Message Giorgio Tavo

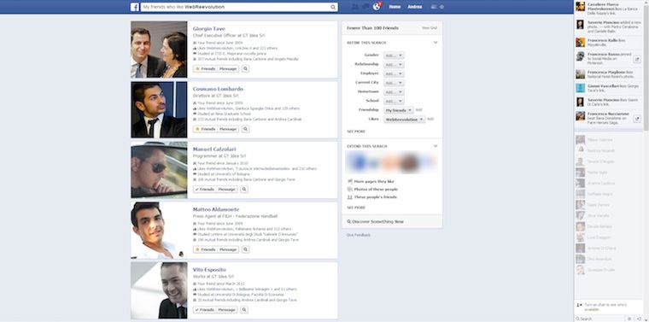click(x=228, y=68)
